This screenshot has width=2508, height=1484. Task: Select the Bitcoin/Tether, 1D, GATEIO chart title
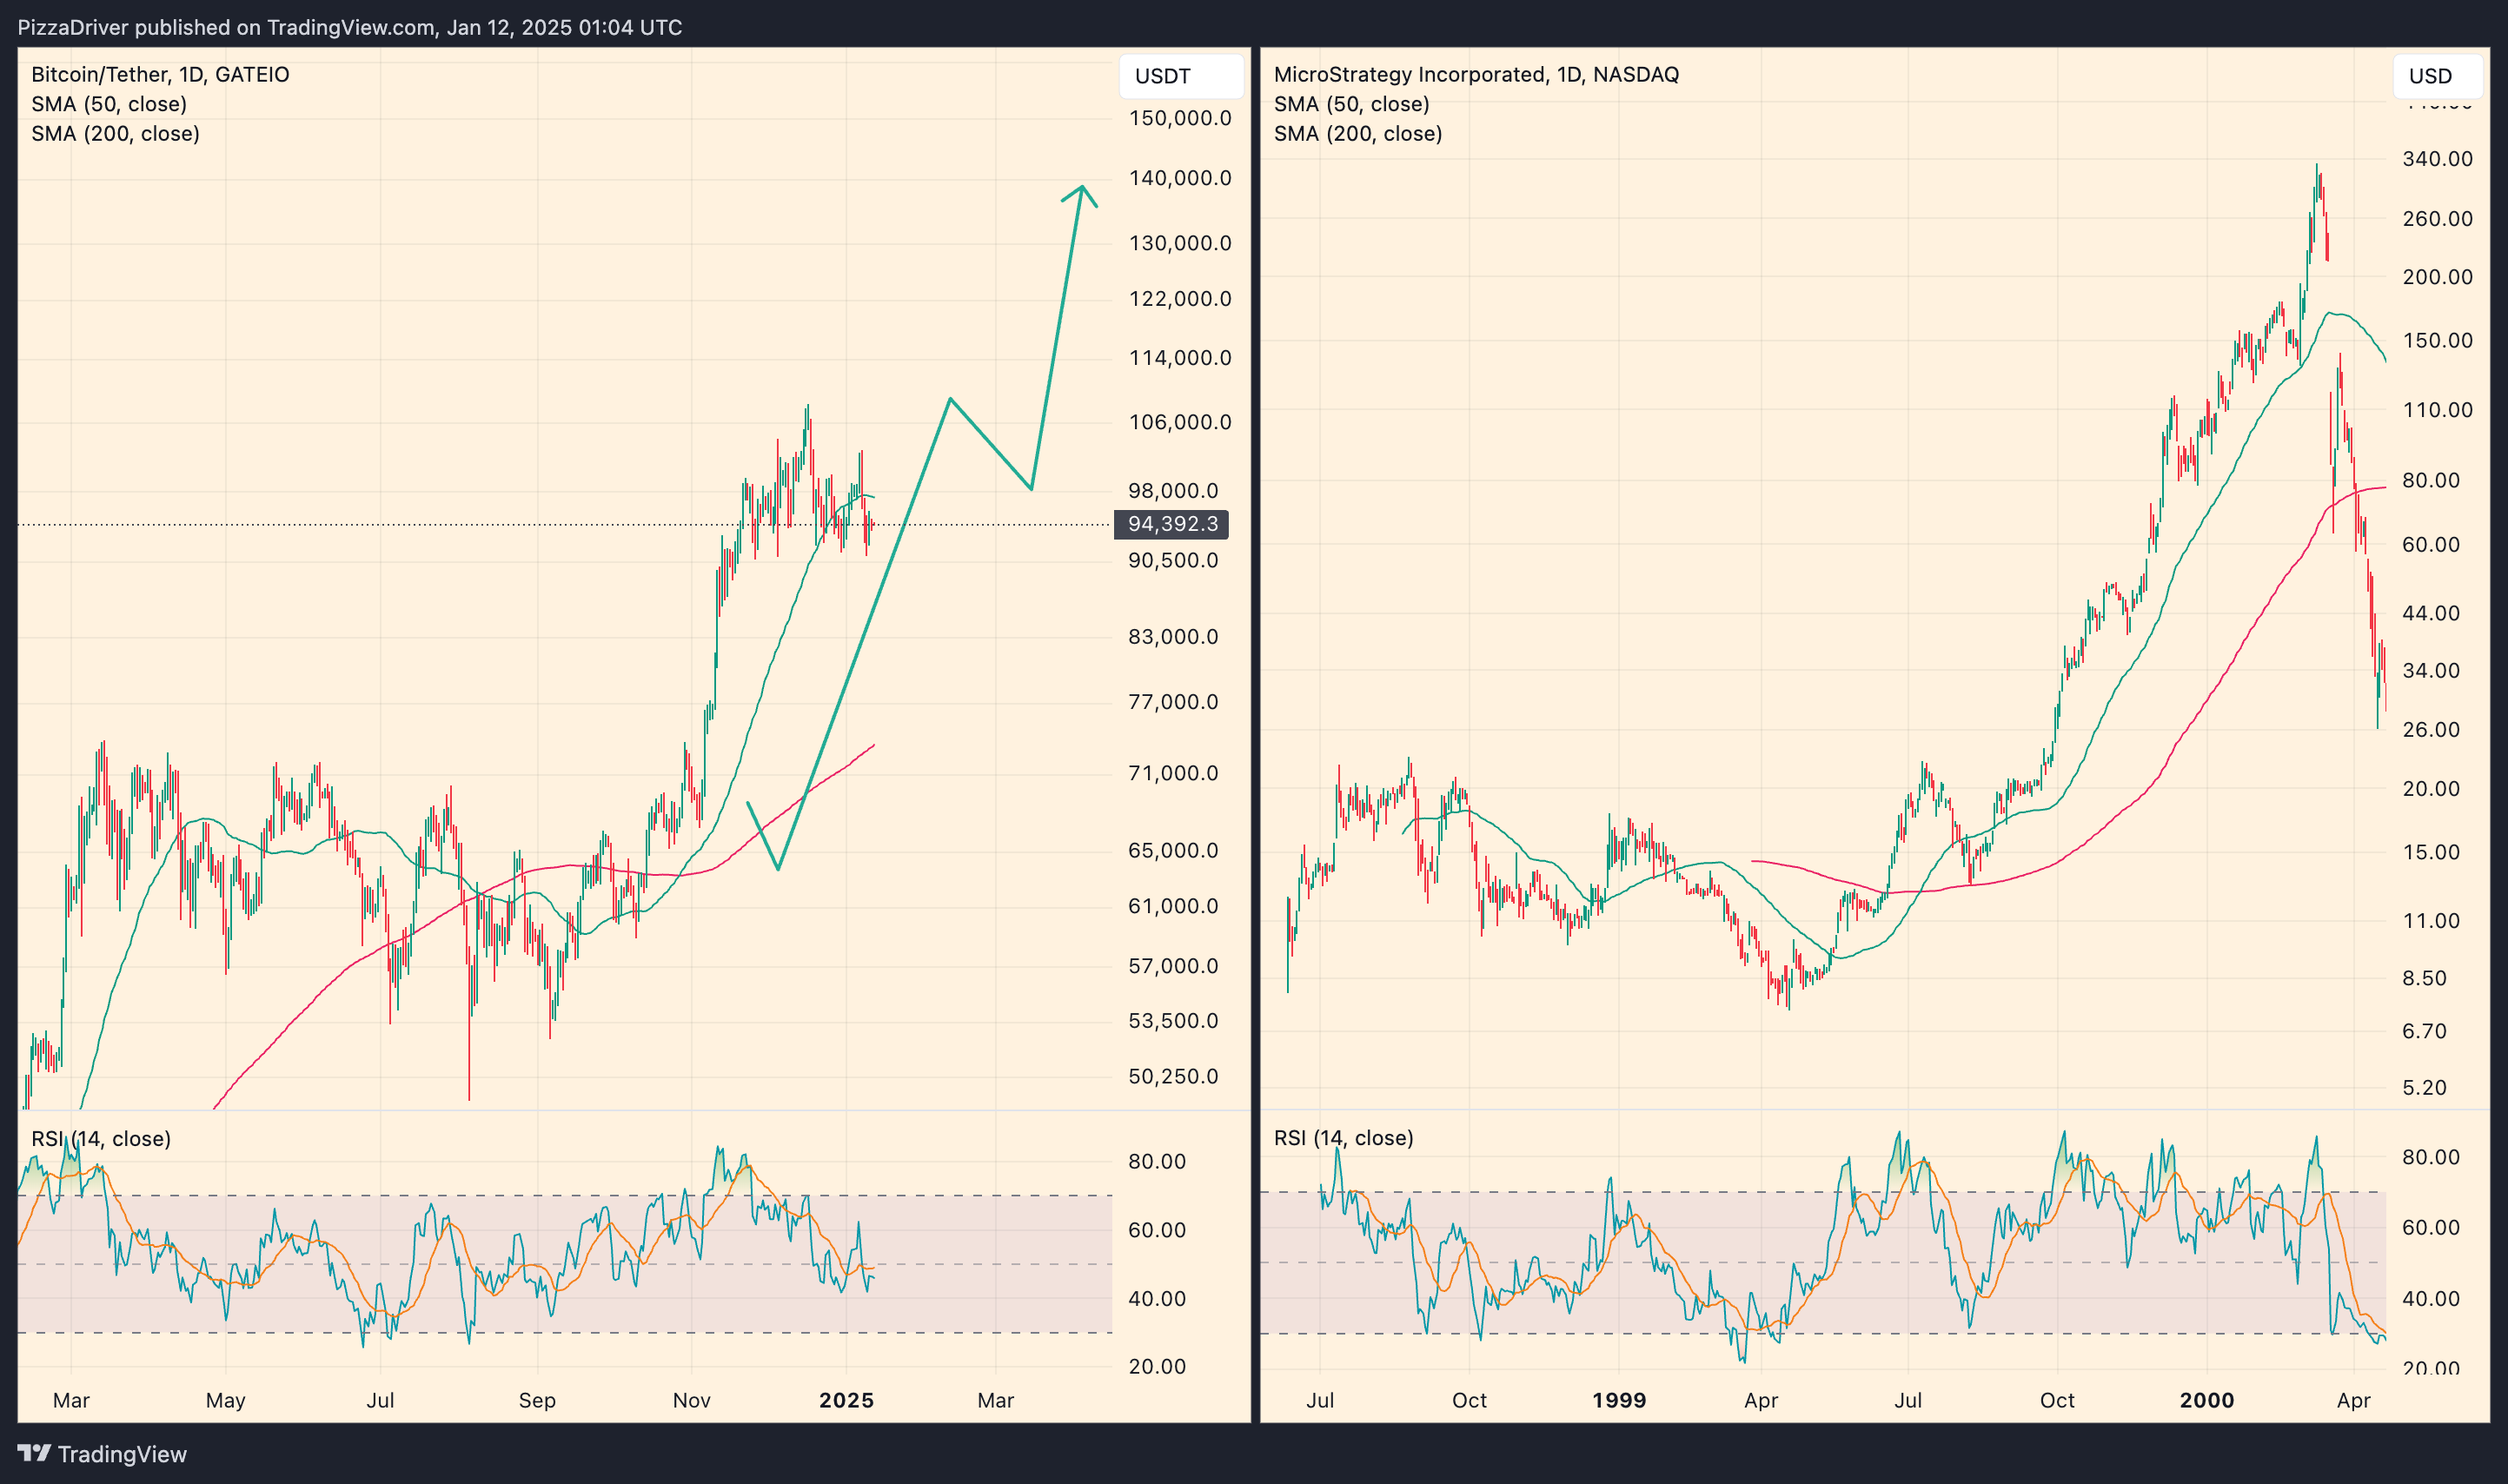(160, 74)
